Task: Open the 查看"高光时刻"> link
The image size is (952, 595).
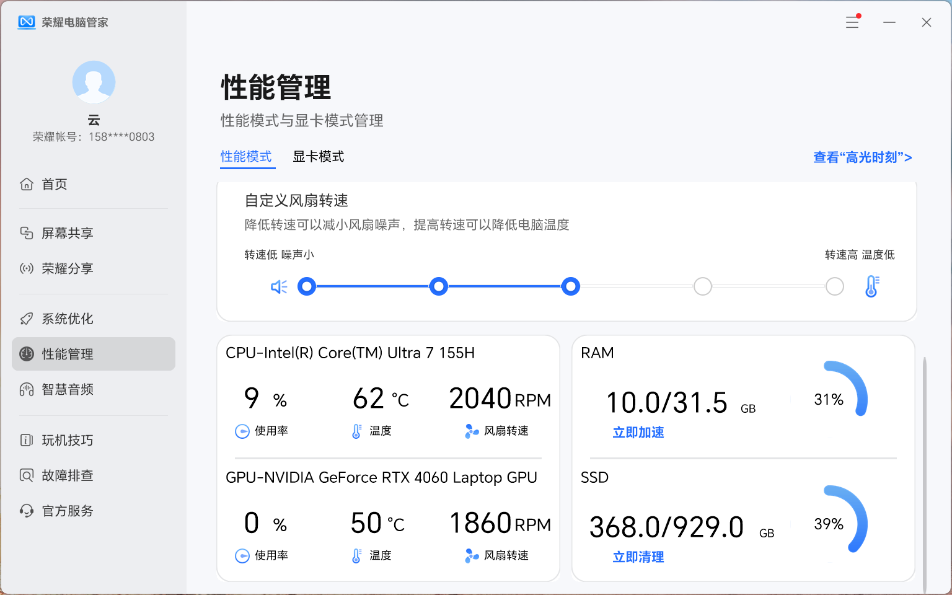Action: tap(863, 157)
